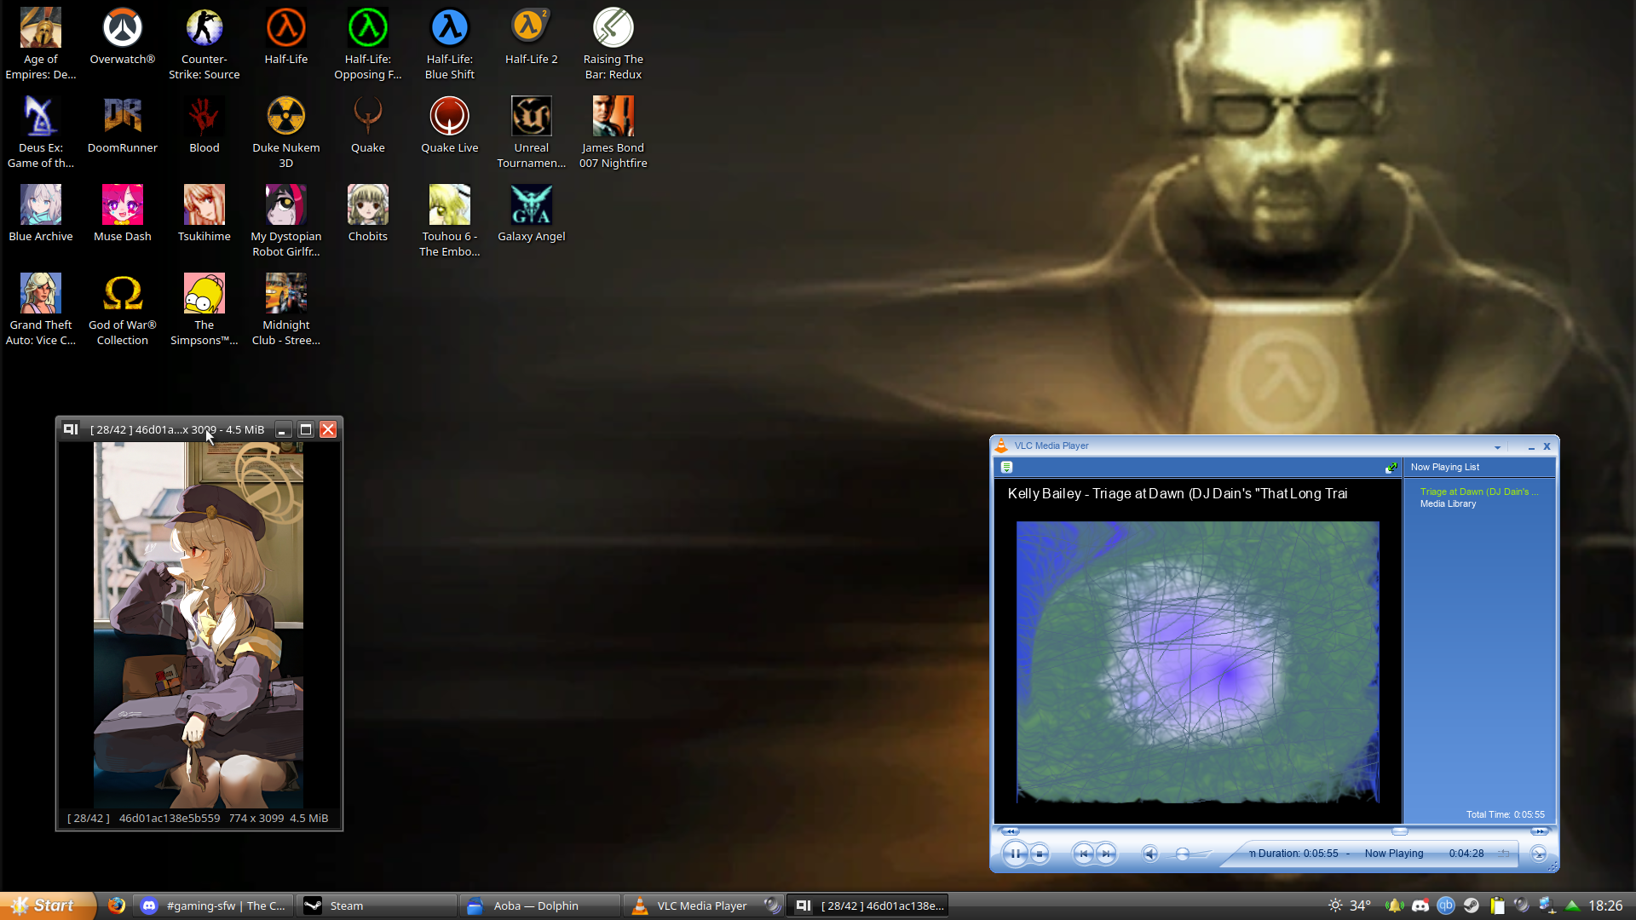Toggle the VLC repeat/loop button
The height and width of the screenshot is (920, 1636).
coord(1503,854)
